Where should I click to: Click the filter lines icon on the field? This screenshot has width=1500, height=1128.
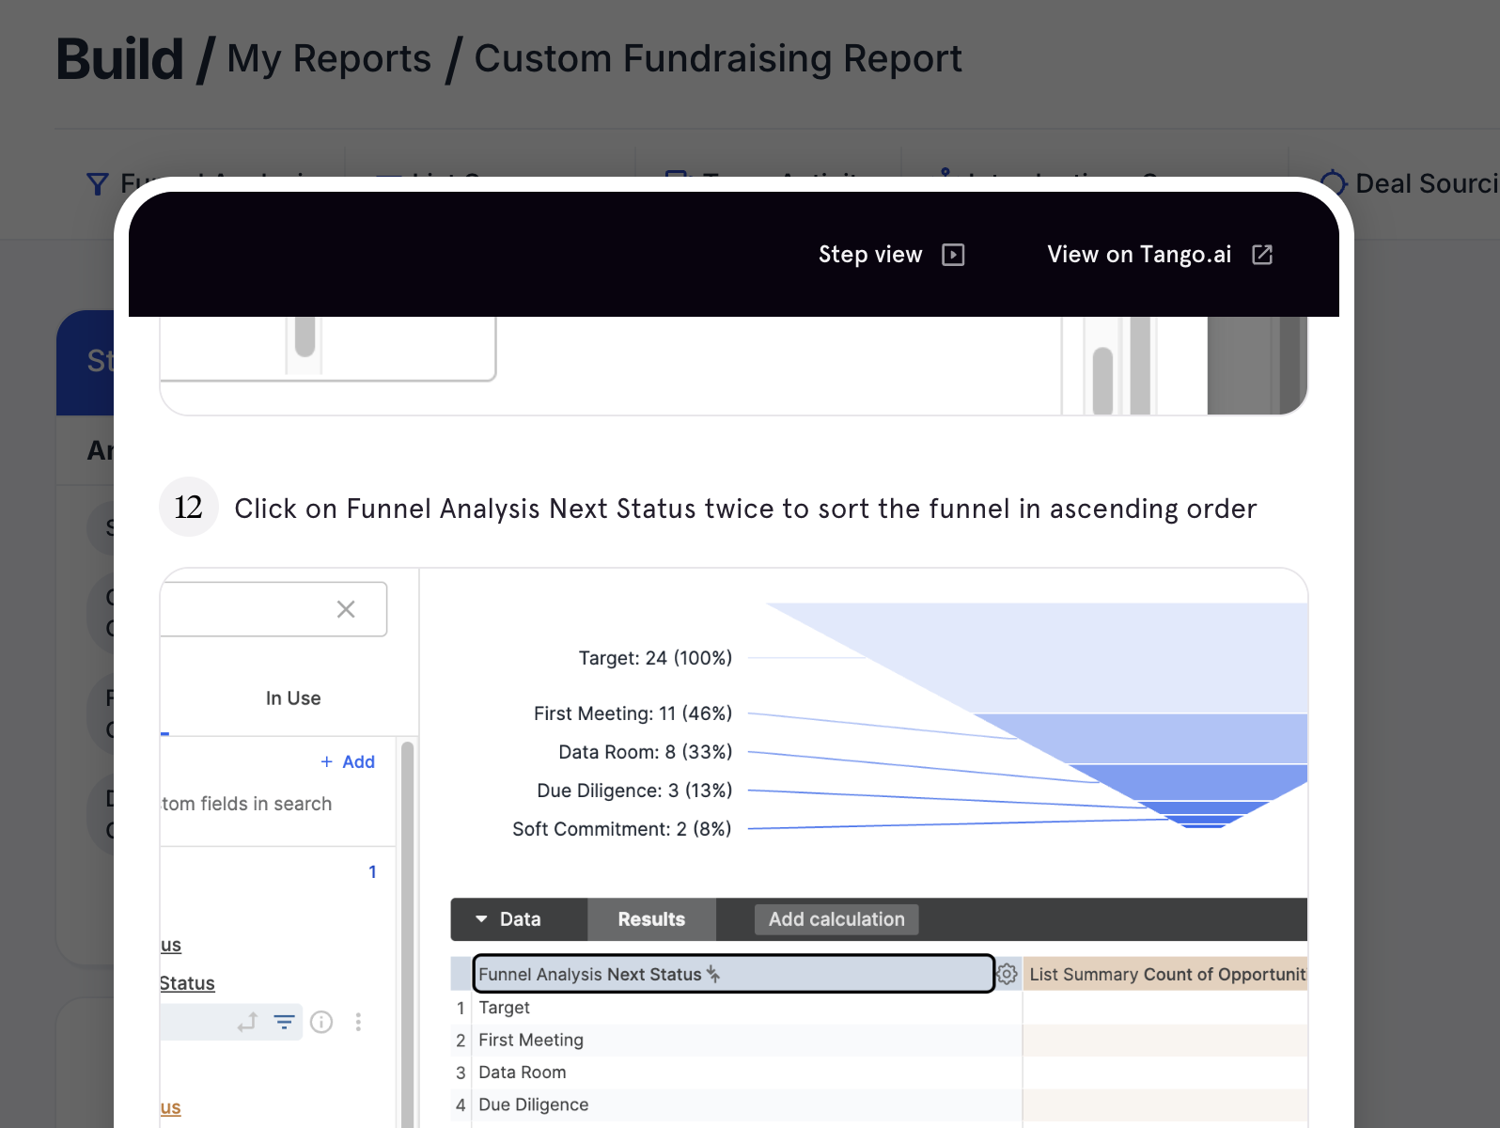point(284,1022)
